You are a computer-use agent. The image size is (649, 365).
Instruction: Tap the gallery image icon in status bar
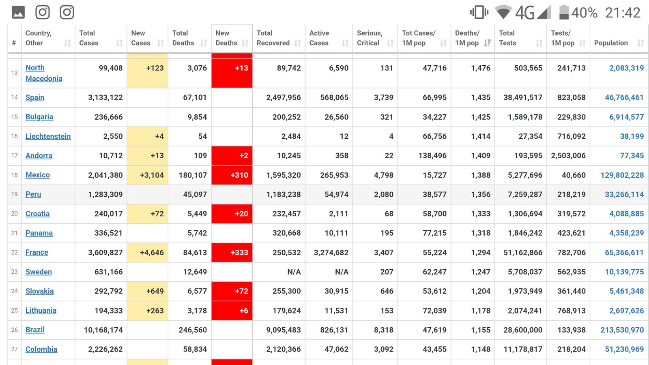(x=18, y=13)
